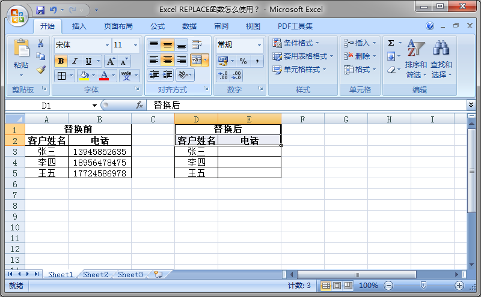Apply accounting number format
The image size is (481, 297).
tap(223, 61)
